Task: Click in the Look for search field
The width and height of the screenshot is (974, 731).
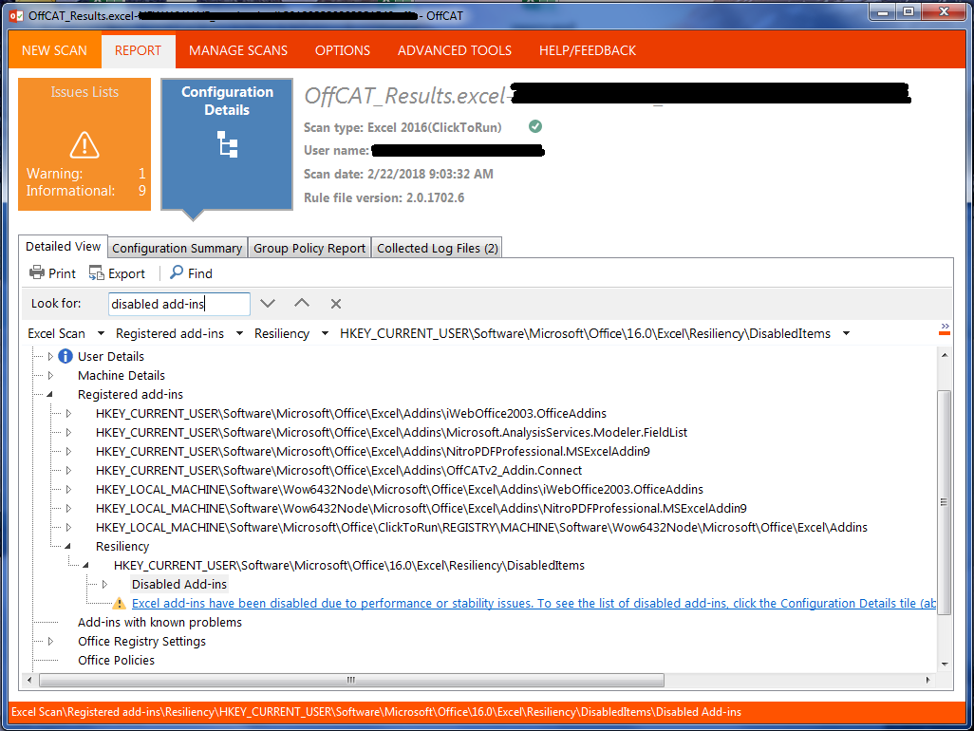Action: (x=178, y=304)
